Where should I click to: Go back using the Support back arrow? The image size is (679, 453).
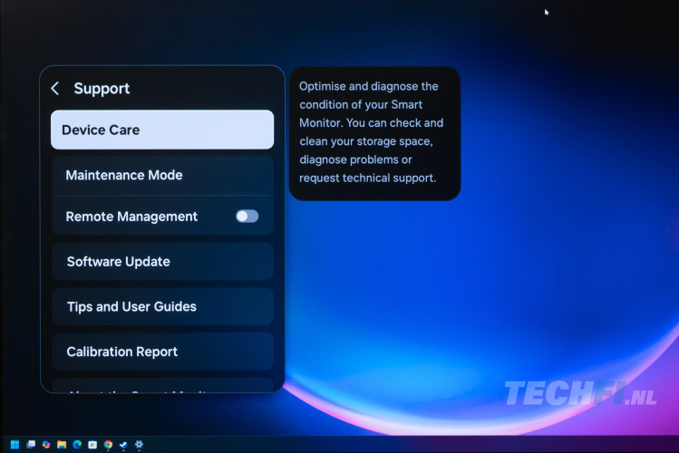click(x=55, y=88)
